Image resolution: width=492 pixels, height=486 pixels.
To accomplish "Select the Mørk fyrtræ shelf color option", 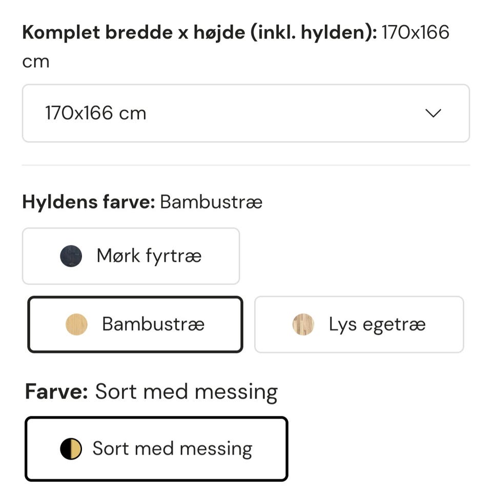I will point(131,256).
